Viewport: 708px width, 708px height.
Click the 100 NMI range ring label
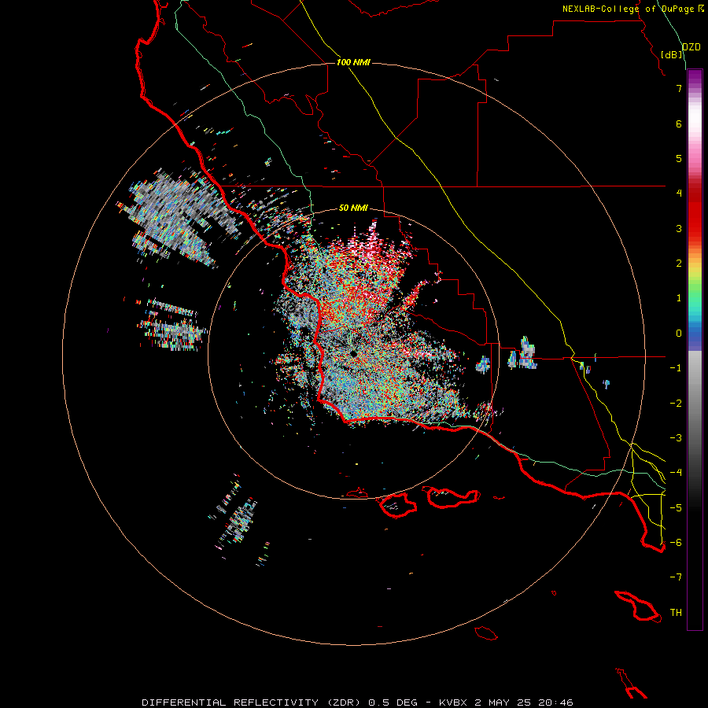(353, 62)
